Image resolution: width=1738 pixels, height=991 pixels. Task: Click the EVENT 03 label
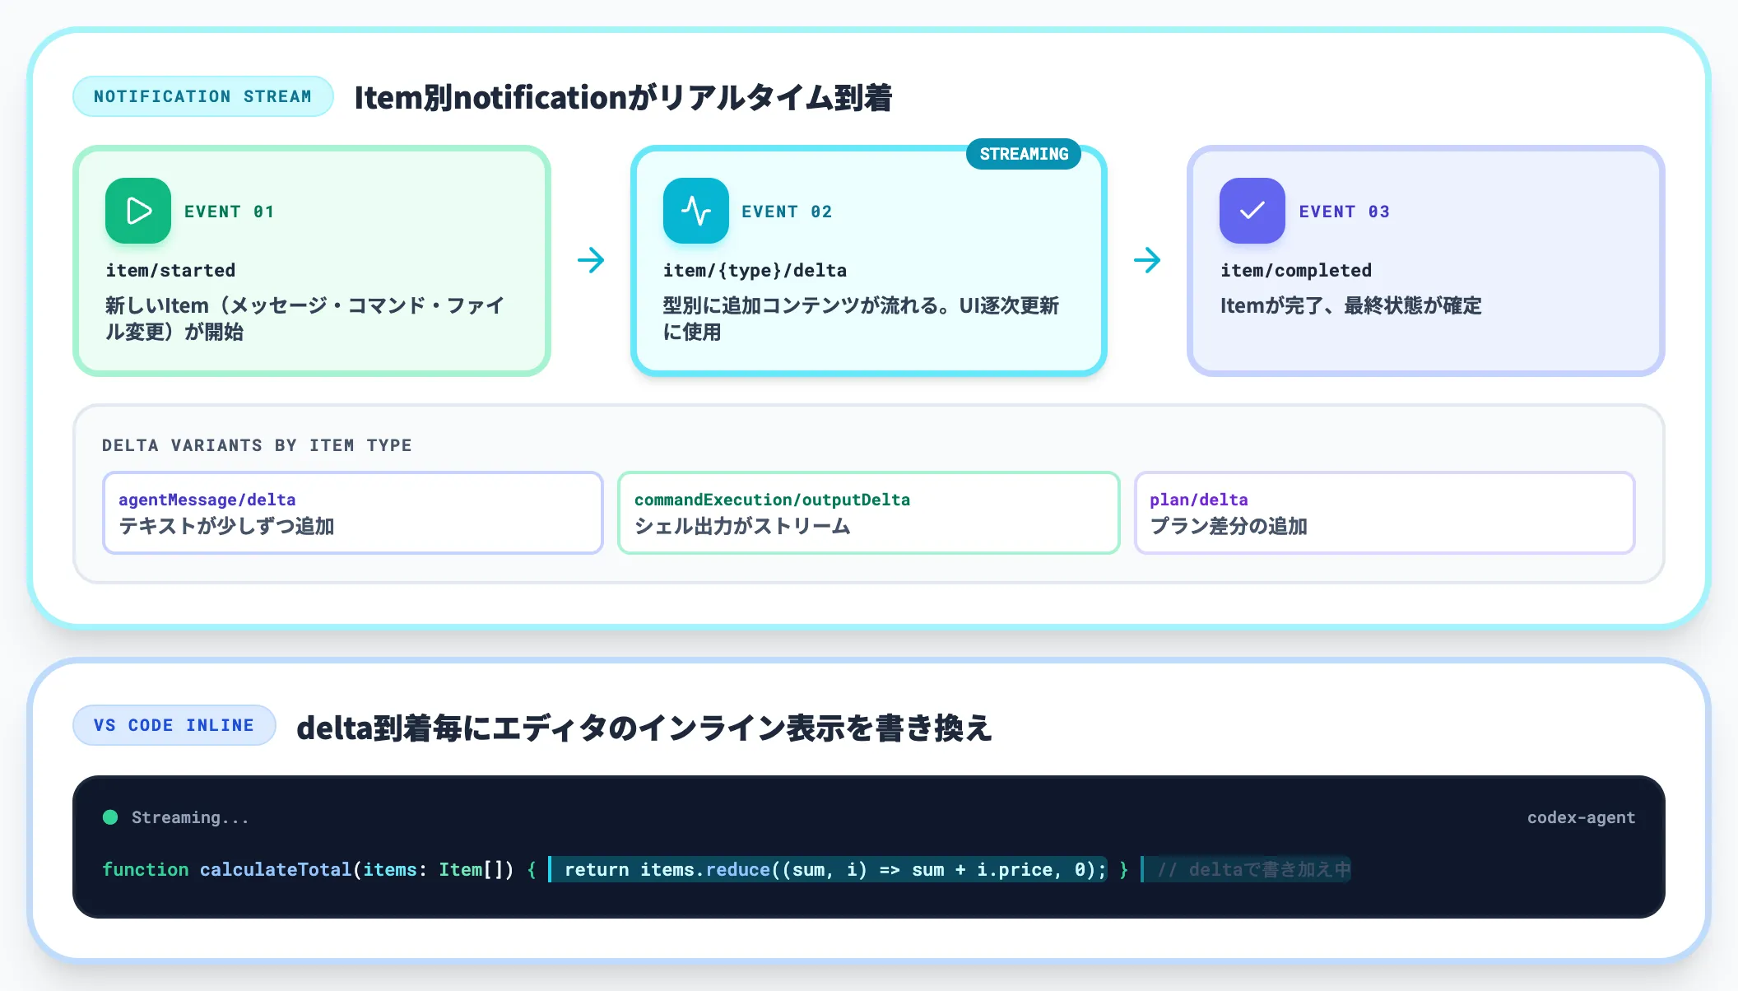click(1345, 212)
